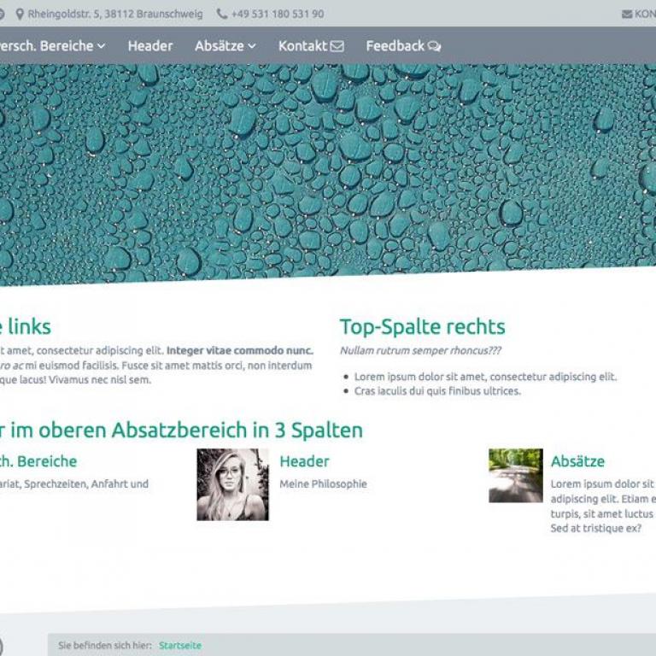The image size is (656, 656).
Task: Click the water droplets hero image
Action: click(x=328, y=171)
